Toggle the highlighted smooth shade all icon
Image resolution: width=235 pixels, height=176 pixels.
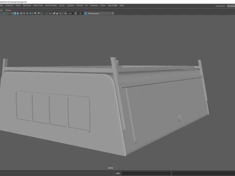pyautogui.click(x=15, y=13)
